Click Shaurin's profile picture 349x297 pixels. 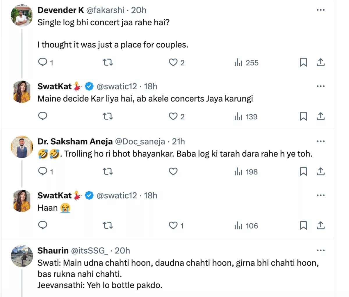(x=22, y=256)
